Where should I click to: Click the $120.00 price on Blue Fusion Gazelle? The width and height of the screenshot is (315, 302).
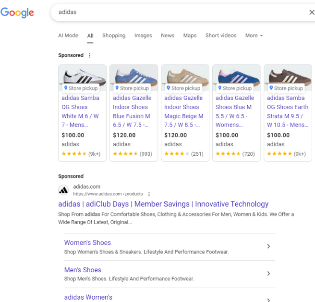click(x=124, y=135)
